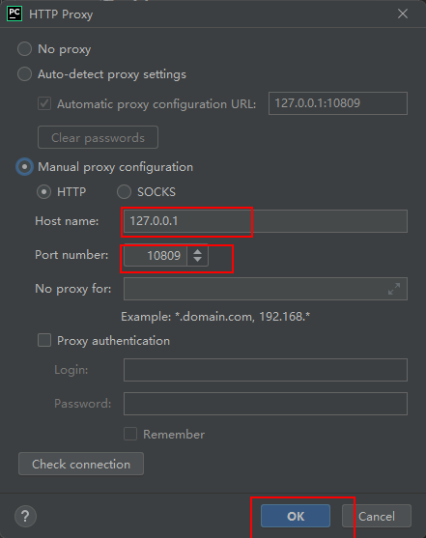
Task: Open help via the question mark icon
Action: pos(25,516)
